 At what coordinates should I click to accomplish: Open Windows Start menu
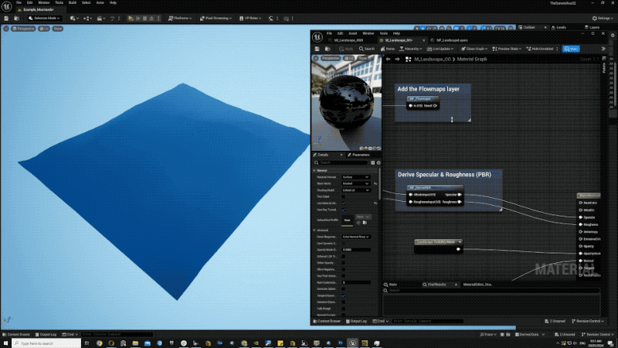coord(5,343)
